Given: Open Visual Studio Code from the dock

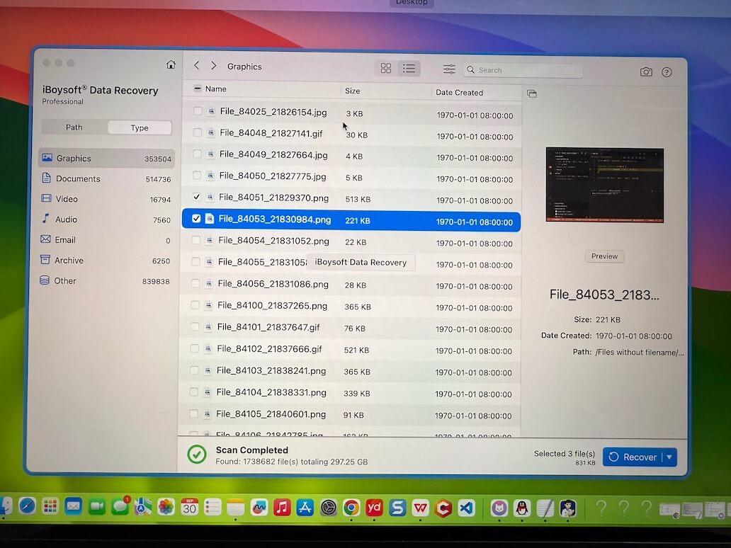Looking at the screenshot, I should tap(467, 508).
